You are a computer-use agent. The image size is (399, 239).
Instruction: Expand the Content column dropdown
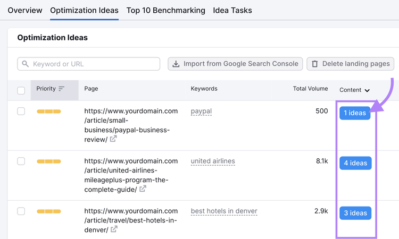(367, 90)
